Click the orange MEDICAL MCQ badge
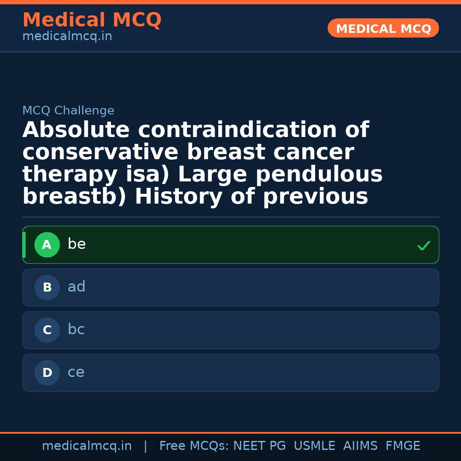Screen dimensions: 461x461 click(x=383, y=28)
